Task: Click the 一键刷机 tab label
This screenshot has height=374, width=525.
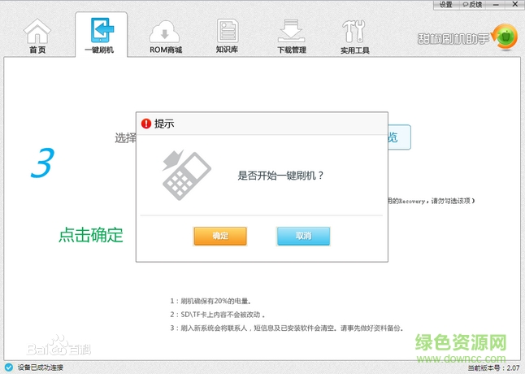Action: (x=99, y=50)
